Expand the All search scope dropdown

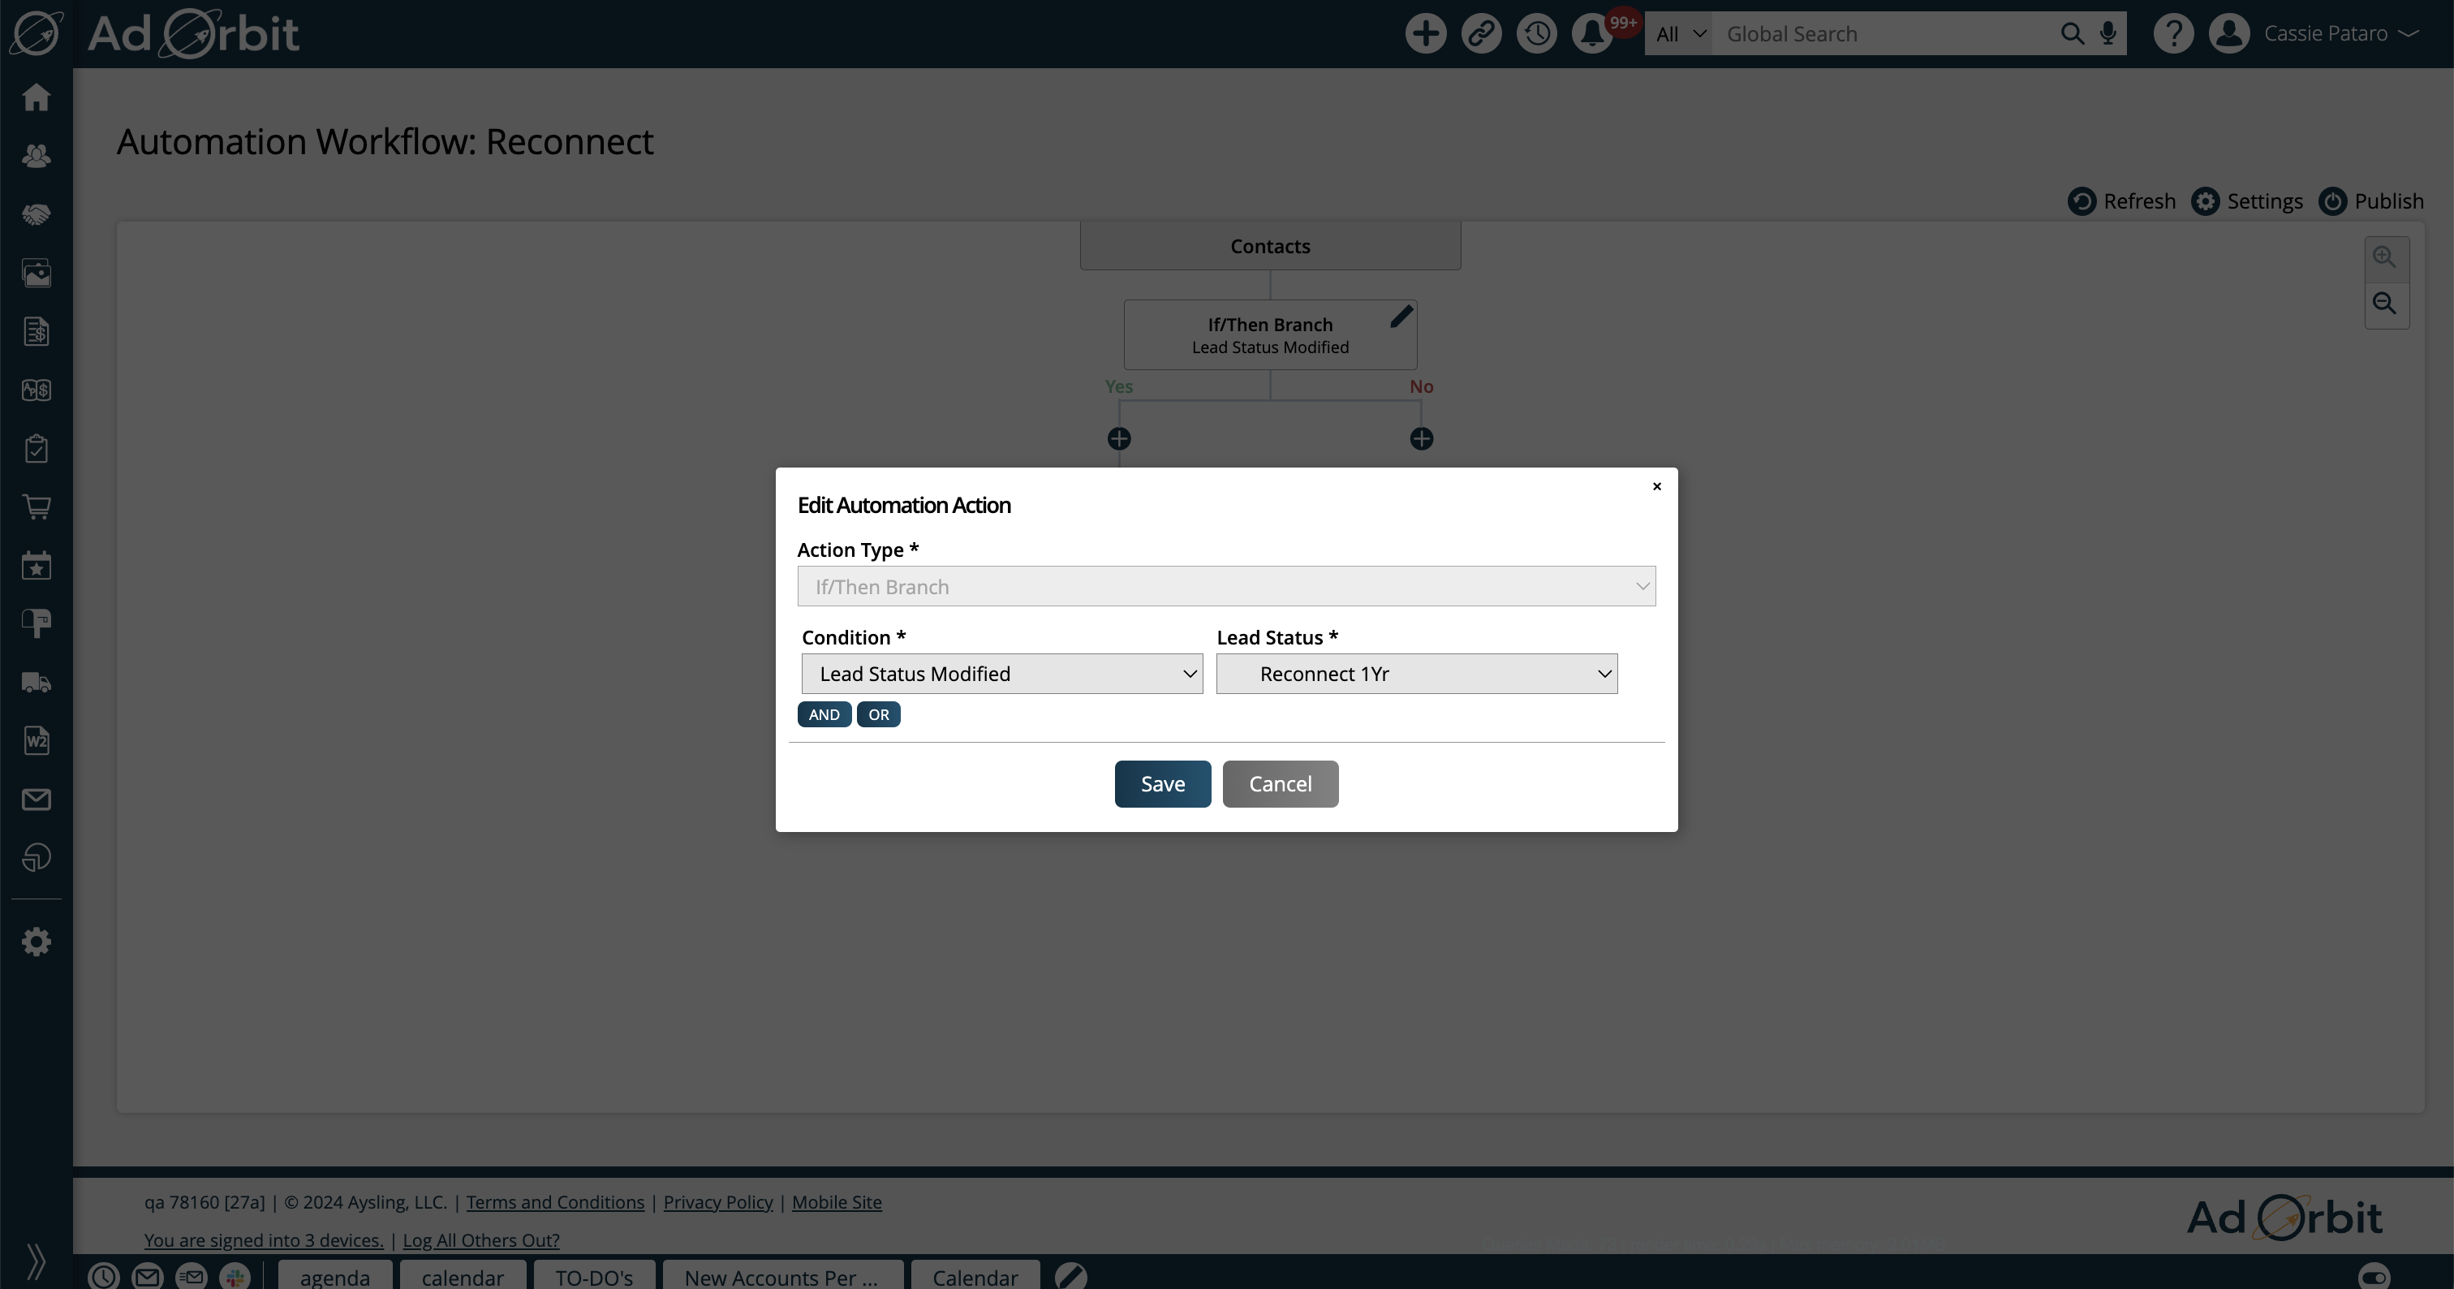[x=1678, y=33]
